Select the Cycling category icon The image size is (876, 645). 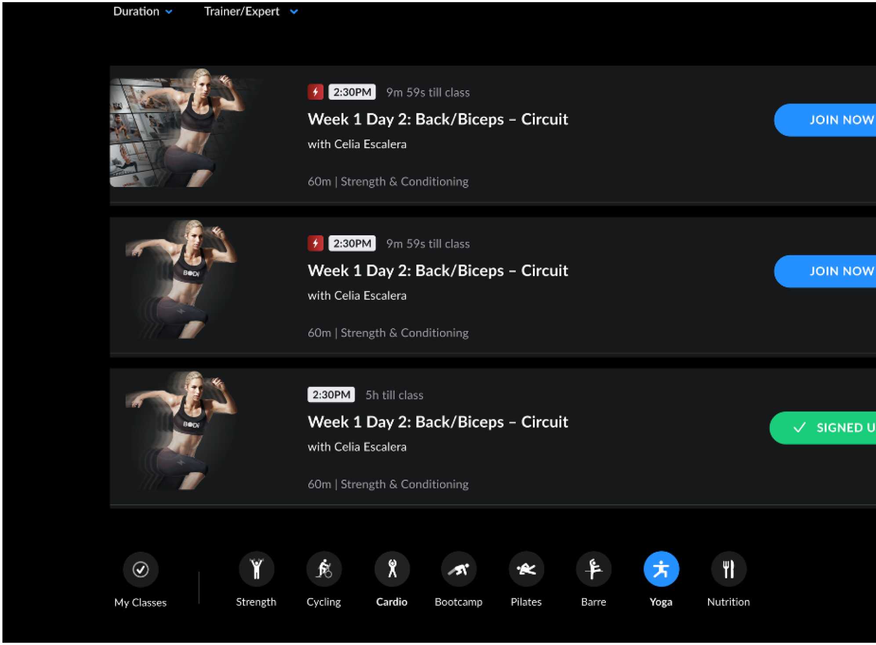click(324, 569)
